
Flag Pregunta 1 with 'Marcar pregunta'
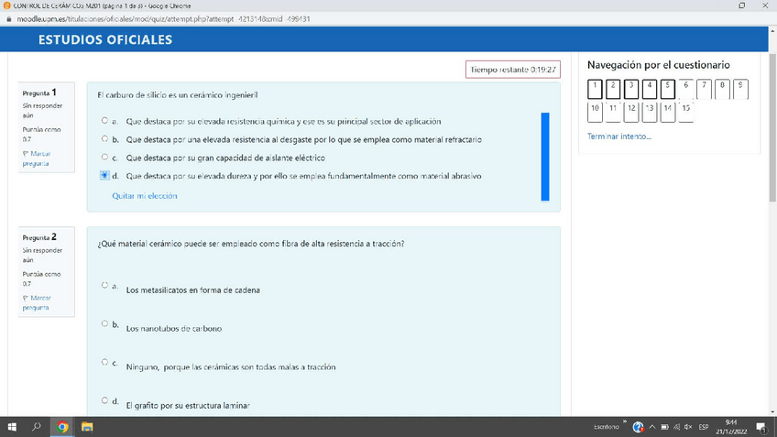[x=37, y=158]
